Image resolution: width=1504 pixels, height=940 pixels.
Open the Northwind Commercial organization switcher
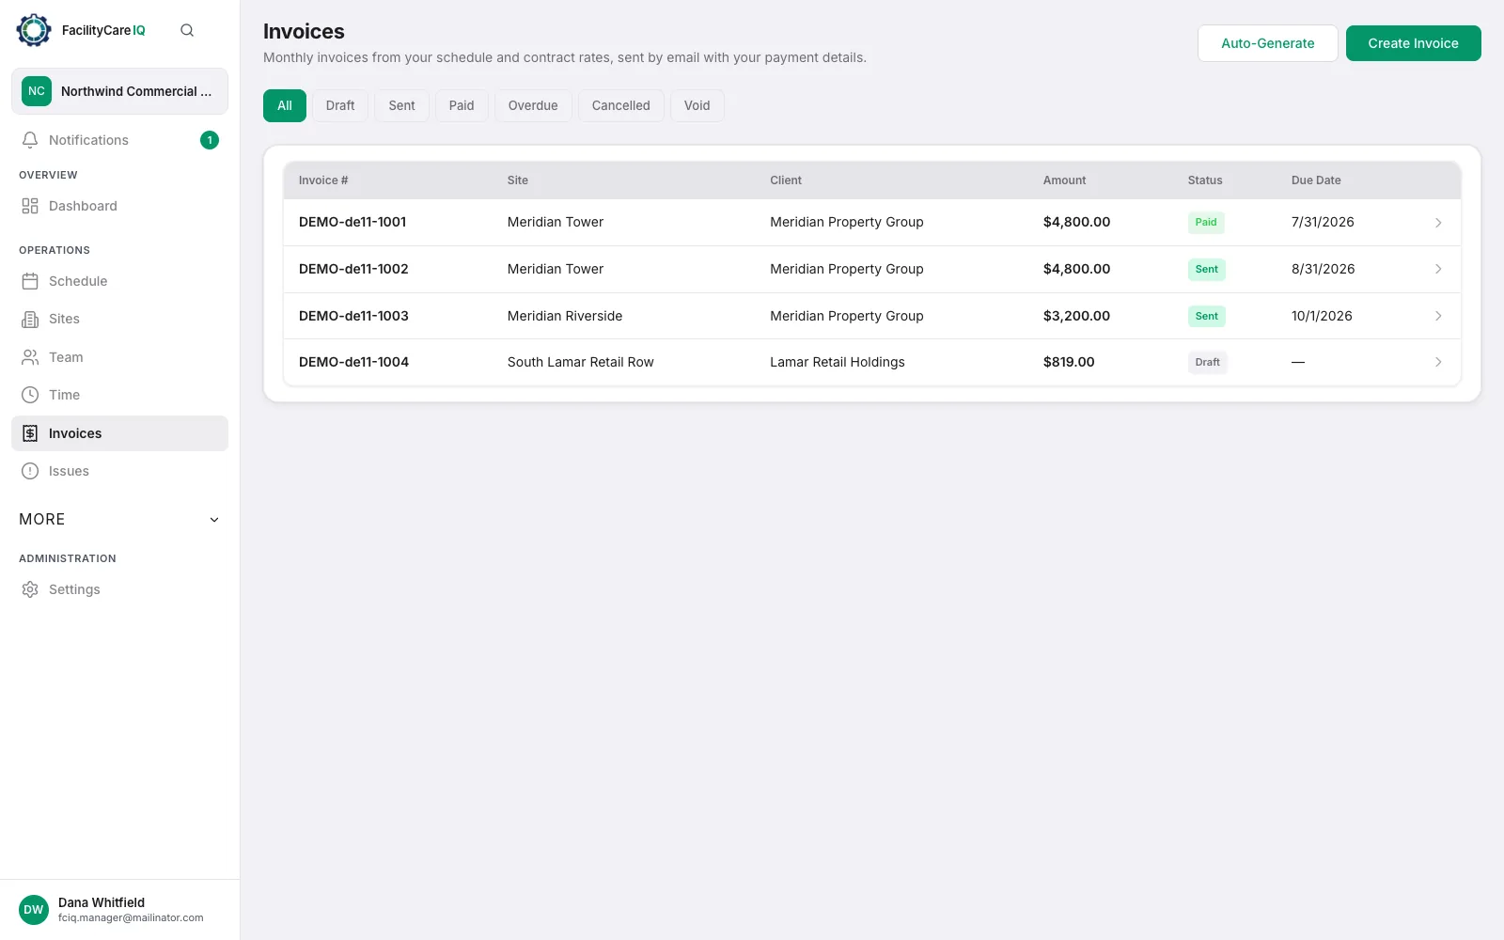pyautogui.click(x=119, y=91)
